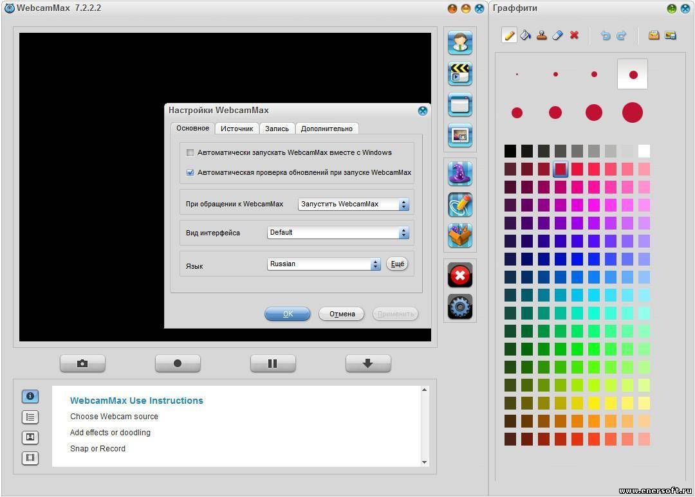This screenshot has height=497, width=695.
Task: Click the instructions panel scroll down arrow
Action: coord(424,462)
